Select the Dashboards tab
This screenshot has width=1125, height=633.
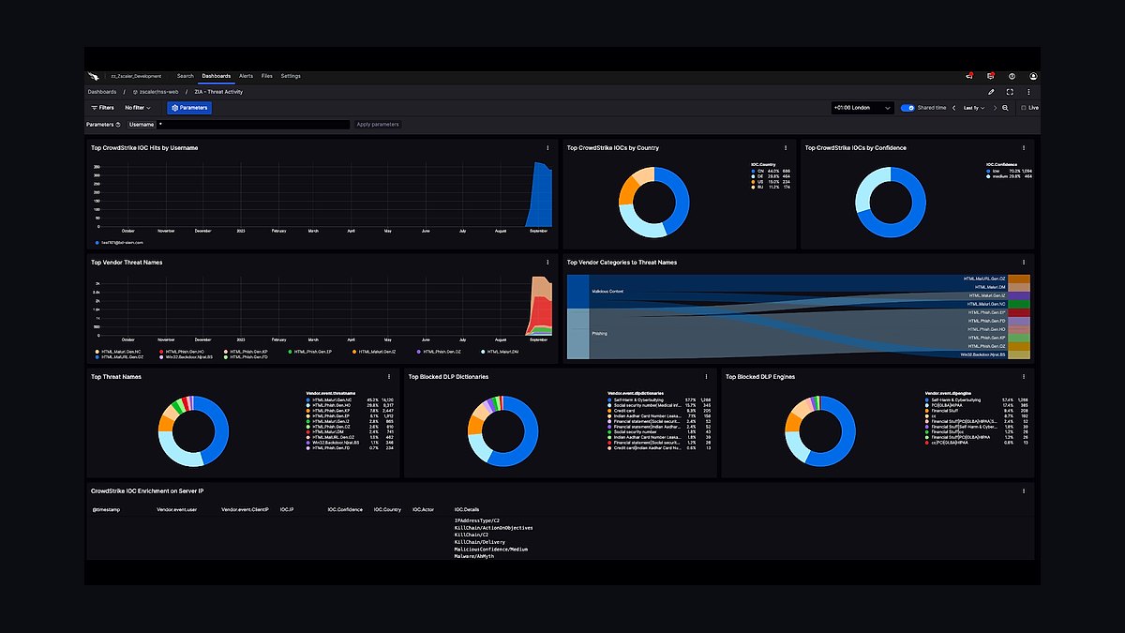click(217, 76)
